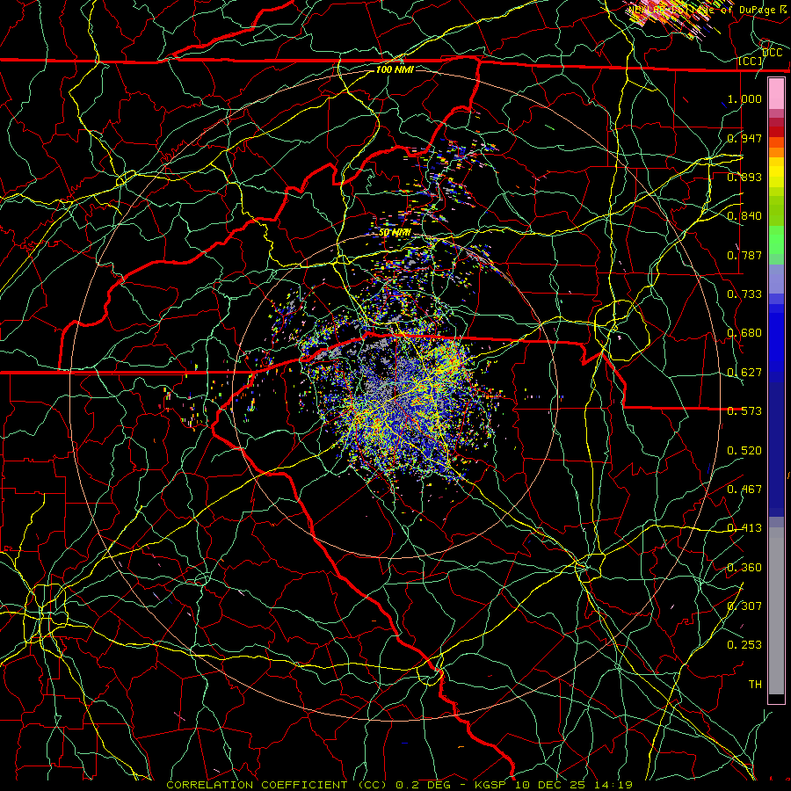The image size is (791, 791).
Task: Click the "0.787" color scale value
Action: coord(744,255)
